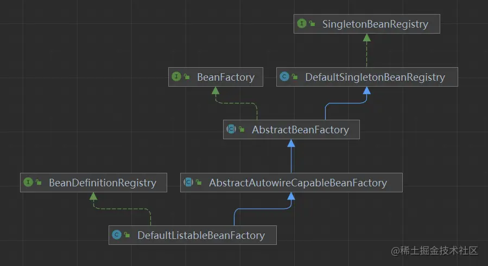The width and height of the screenshot is (488, 266).
Task: Click the green interface icon on SingletonBeanRegistry
Action: pos(302,24)
